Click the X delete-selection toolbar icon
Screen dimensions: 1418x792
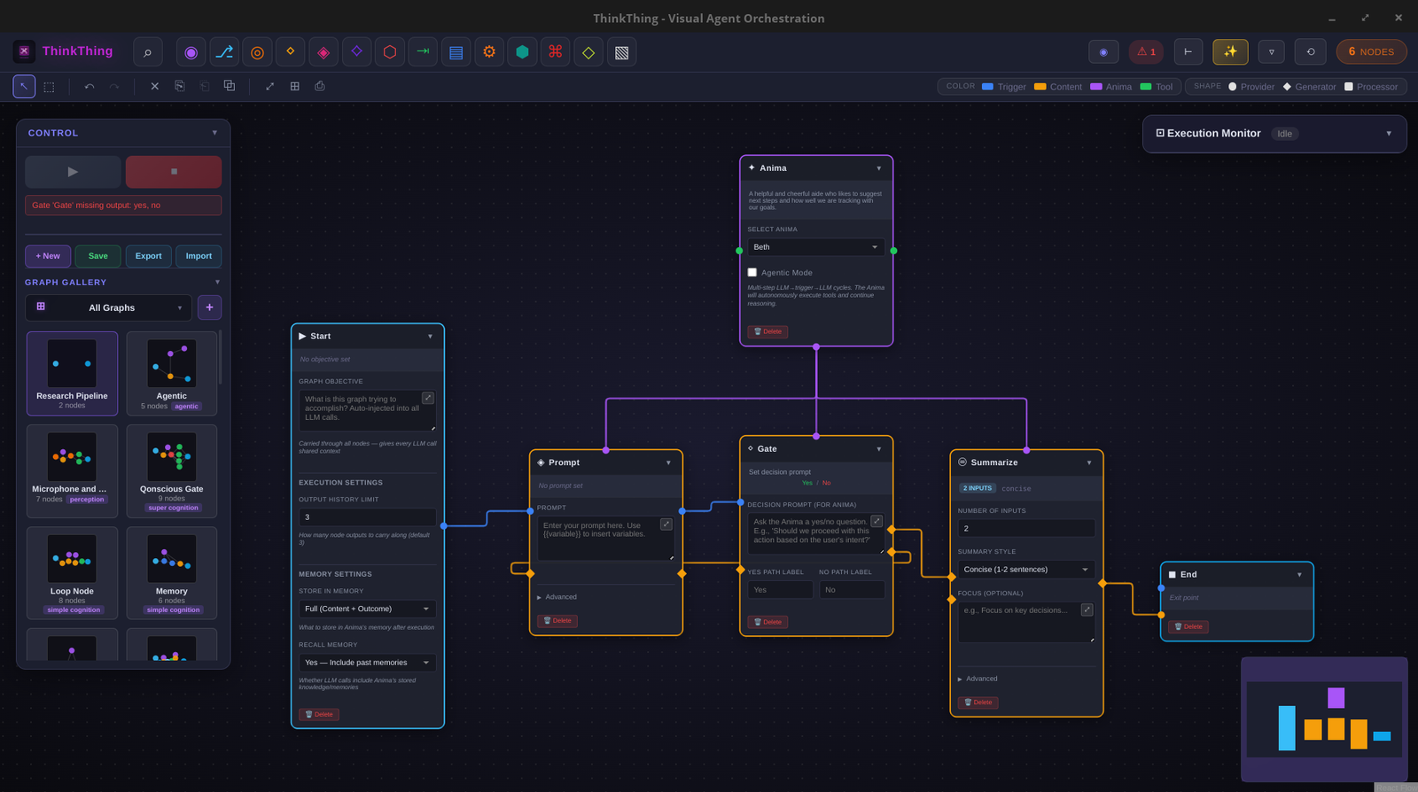point(155,86)
